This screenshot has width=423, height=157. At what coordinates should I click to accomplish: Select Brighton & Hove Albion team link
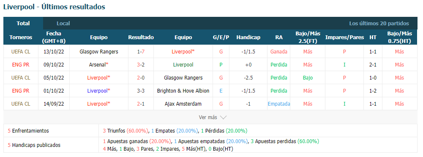click(183, 91)
